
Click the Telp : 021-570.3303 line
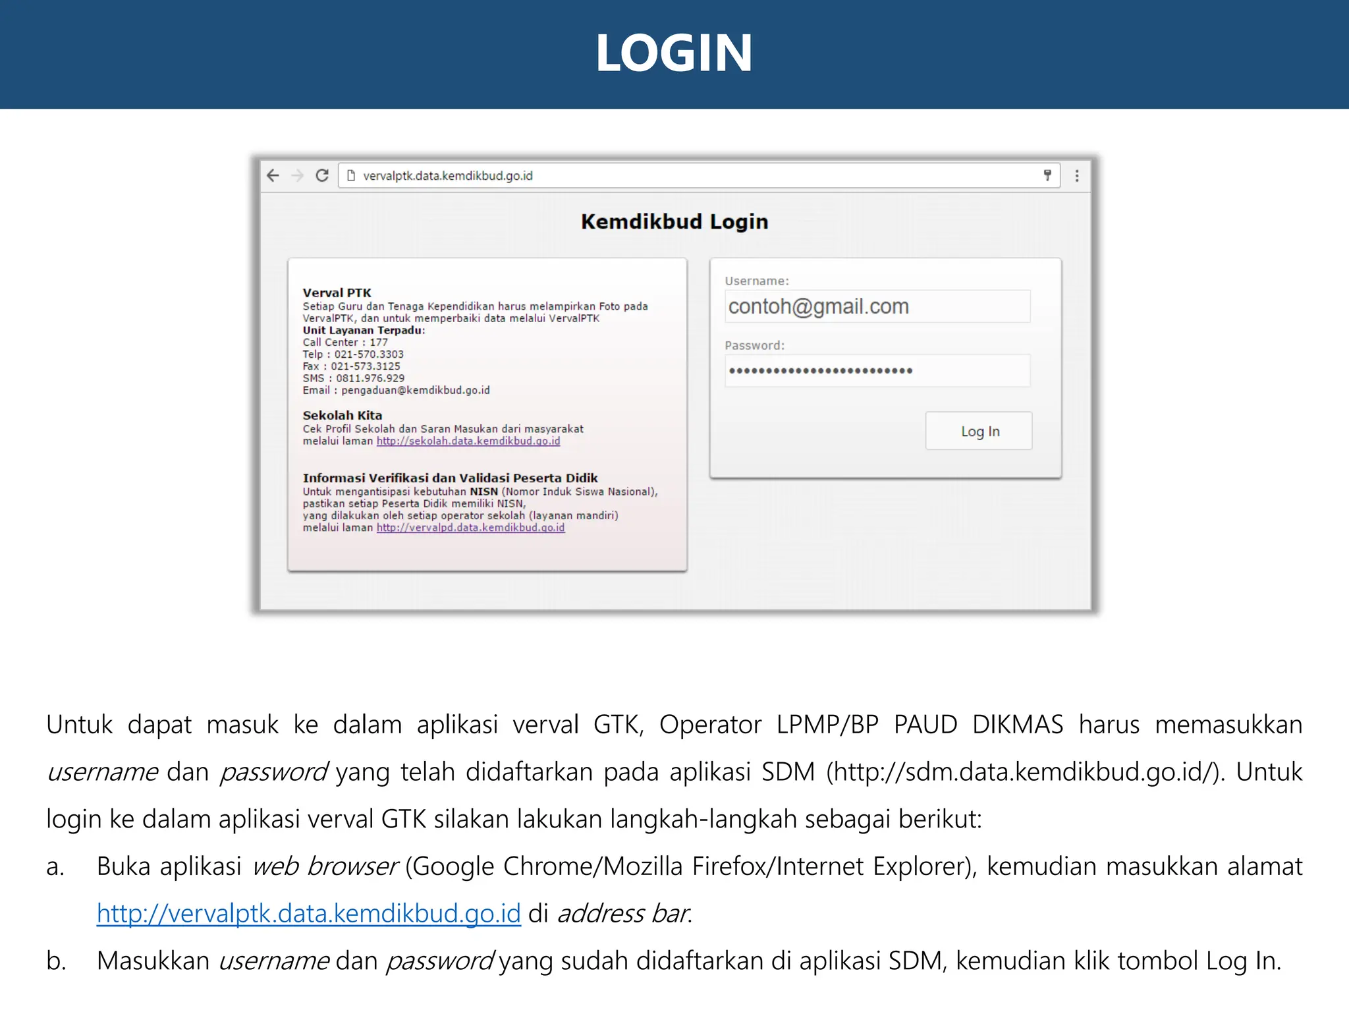point(353,354)
